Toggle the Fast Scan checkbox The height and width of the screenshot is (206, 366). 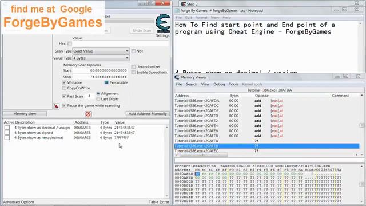[x=64, y=96]
